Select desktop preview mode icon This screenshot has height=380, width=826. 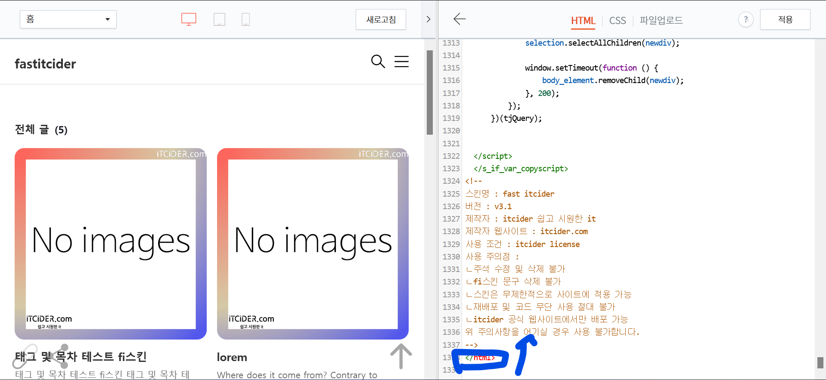pyautogui.click(x=189, y=19)
